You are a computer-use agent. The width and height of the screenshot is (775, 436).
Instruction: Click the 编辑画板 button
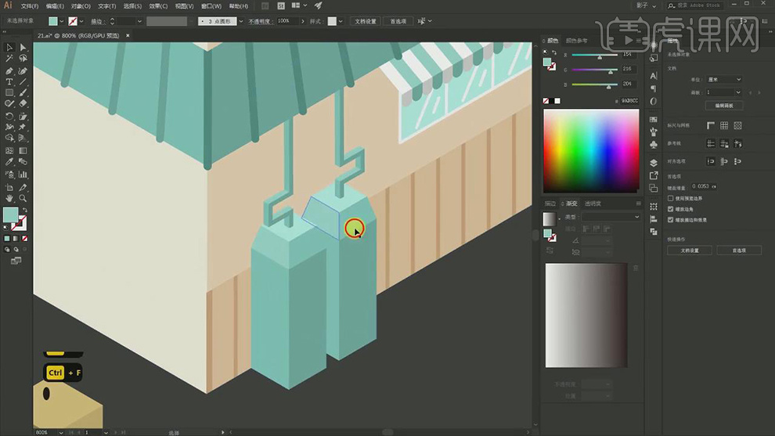(x=724, y=105)
